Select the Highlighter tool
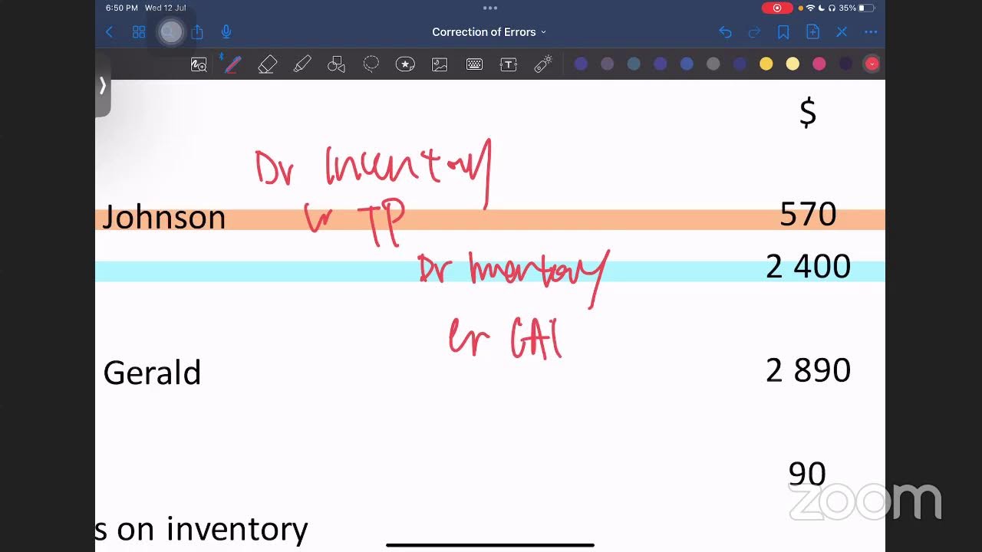The image size is (982, 552). click(x=302, y=64)
